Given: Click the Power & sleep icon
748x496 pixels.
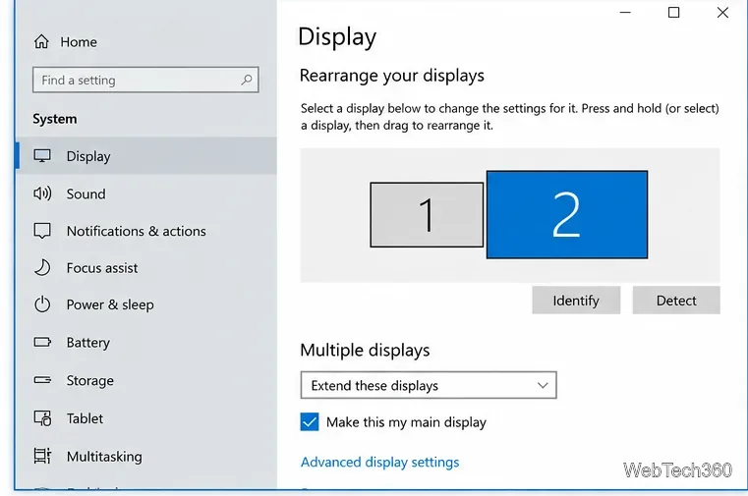Looking at the screenshot, I should tap(42, 304).
